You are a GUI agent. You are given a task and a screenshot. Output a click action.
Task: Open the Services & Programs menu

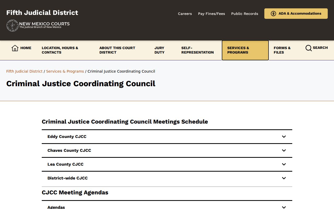[x=245, y=50]
